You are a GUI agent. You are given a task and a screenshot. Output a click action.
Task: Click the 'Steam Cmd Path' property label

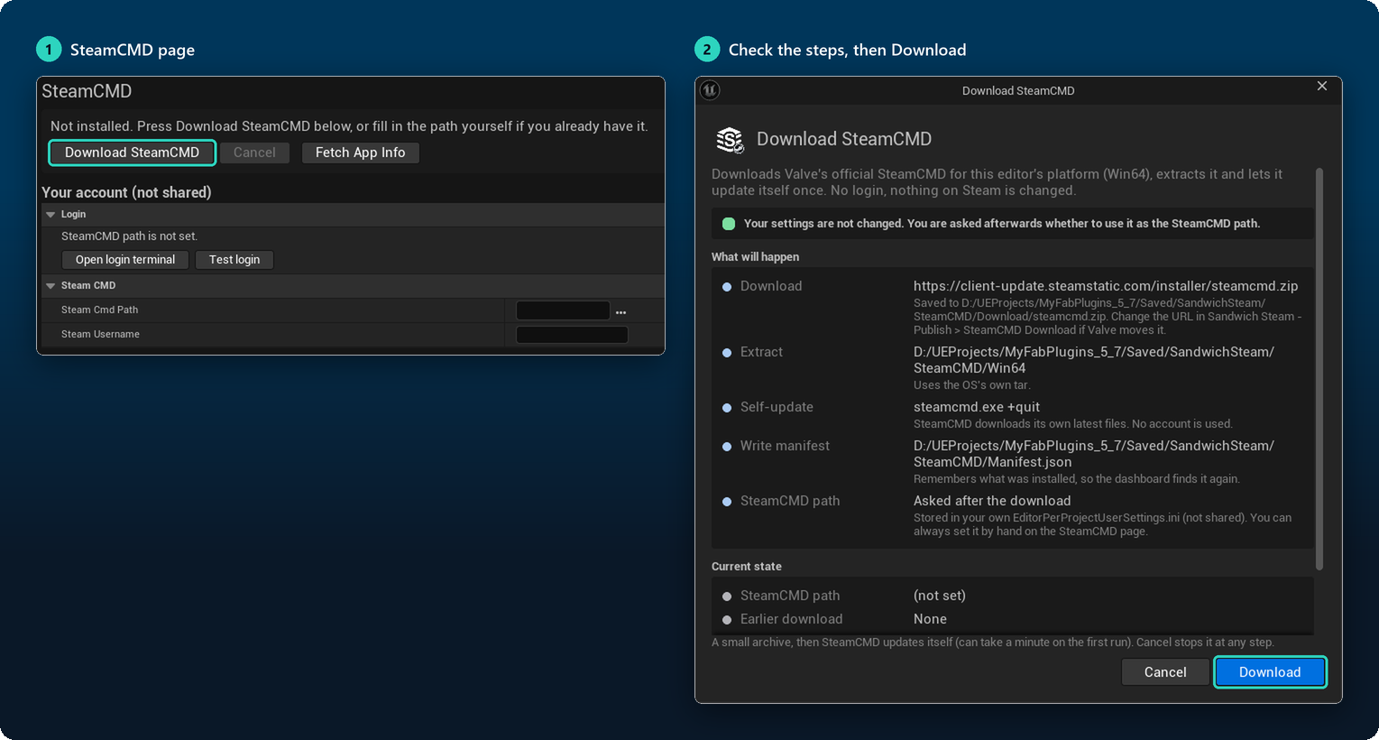coord(99,310)
